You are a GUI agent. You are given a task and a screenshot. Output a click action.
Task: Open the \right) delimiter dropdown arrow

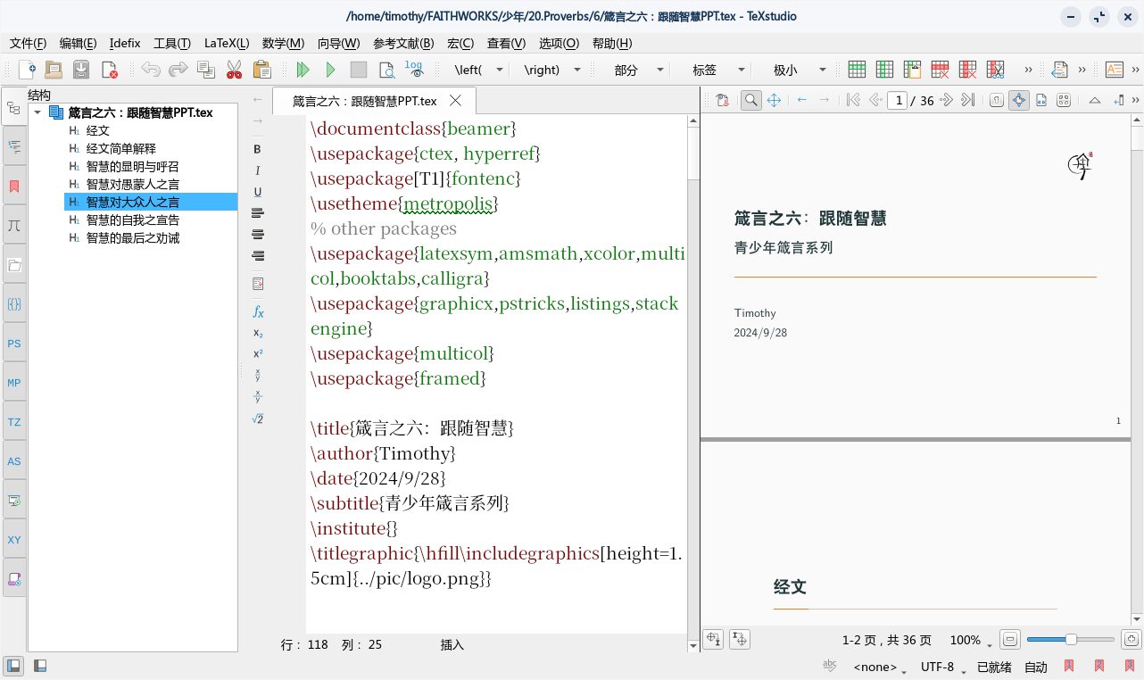coord(577,70)
